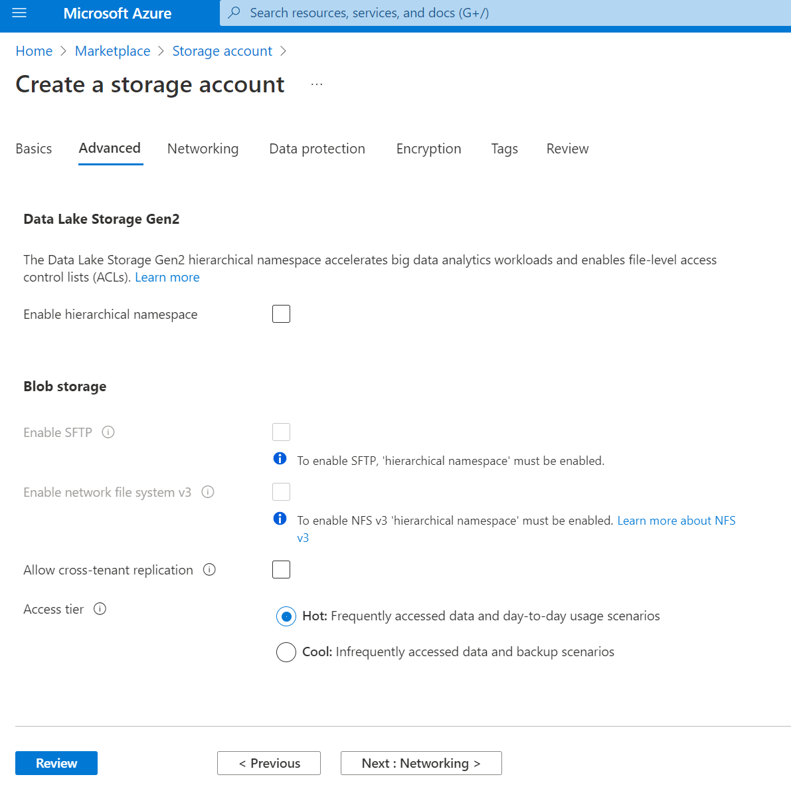Enable hierarchical namespace
Image resolution: width=791 pixels, height=793 pixels.
281,313
